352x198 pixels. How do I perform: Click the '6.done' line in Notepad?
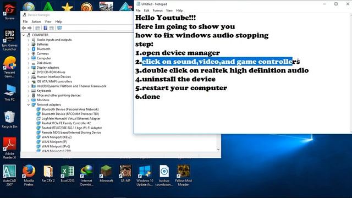tap(148, 97)
